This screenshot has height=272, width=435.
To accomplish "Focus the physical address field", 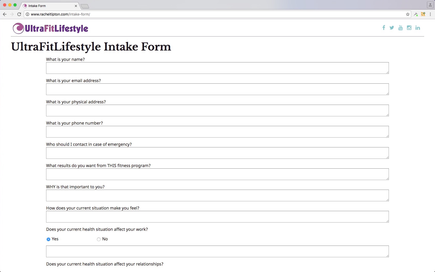I will pos(217,110).
